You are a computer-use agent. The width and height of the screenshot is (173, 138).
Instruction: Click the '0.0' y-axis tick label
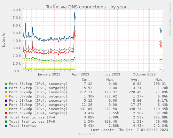16,71
